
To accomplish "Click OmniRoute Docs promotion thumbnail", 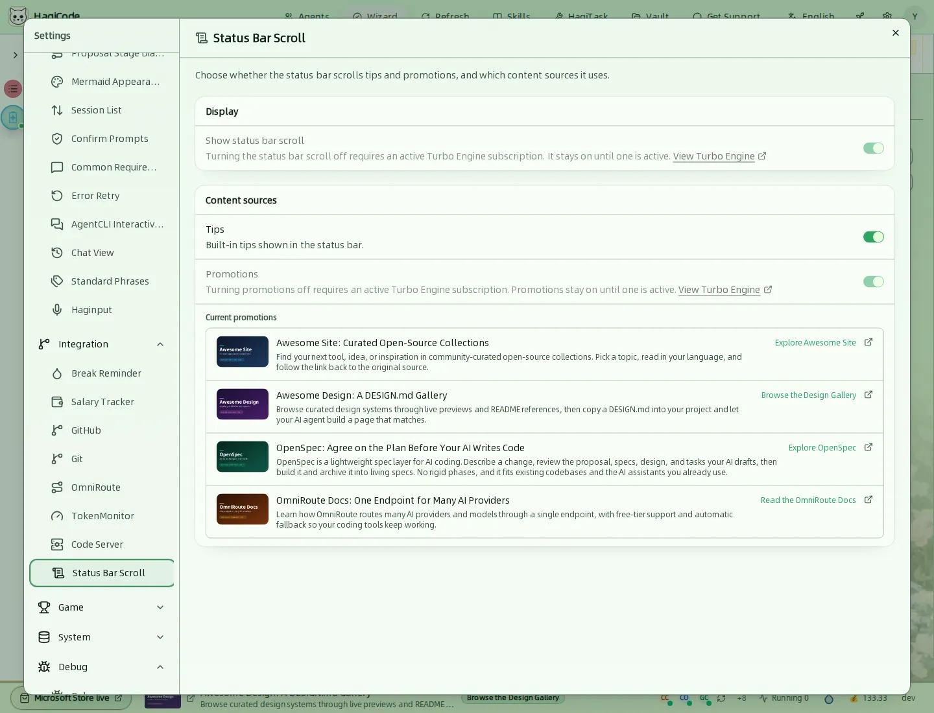I will click(243, 509).
